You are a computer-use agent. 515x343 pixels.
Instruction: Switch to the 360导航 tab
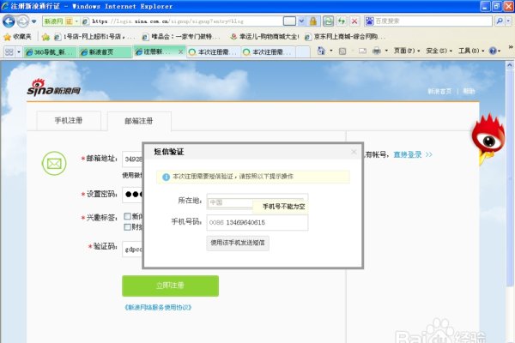50,51
